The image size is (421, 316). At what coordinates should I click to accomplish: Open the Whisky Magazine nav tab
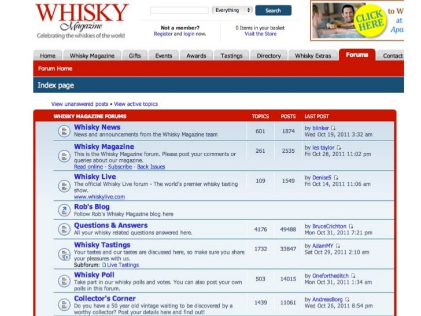92,56
